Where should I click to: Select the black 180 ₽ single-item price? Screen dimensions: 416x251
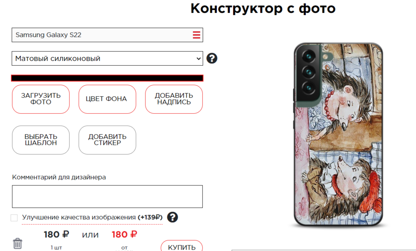tap(56, 235)
